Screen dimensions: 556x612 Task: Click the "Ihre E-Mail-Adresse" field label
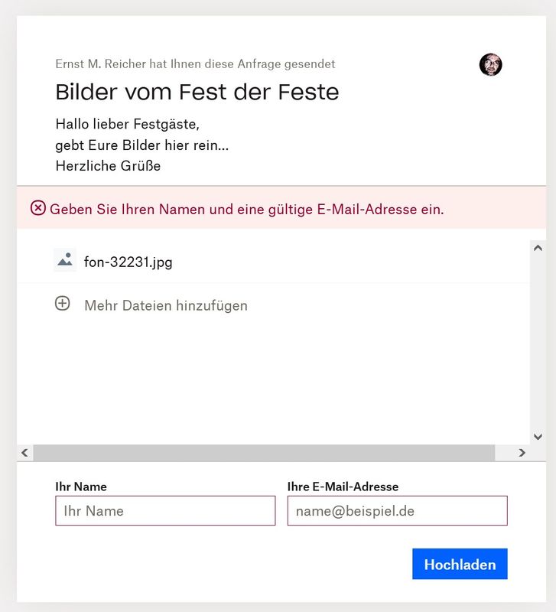click(x=343, y=487)
